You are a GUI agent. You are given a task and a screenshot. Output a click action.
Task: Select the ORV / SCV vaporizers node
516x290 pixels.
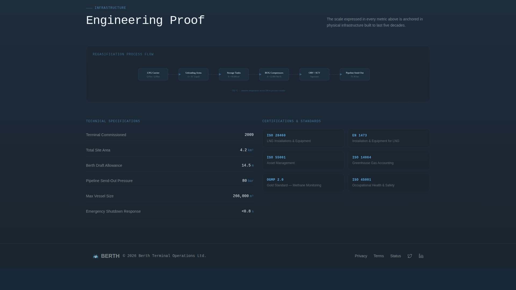pos(314,74)
